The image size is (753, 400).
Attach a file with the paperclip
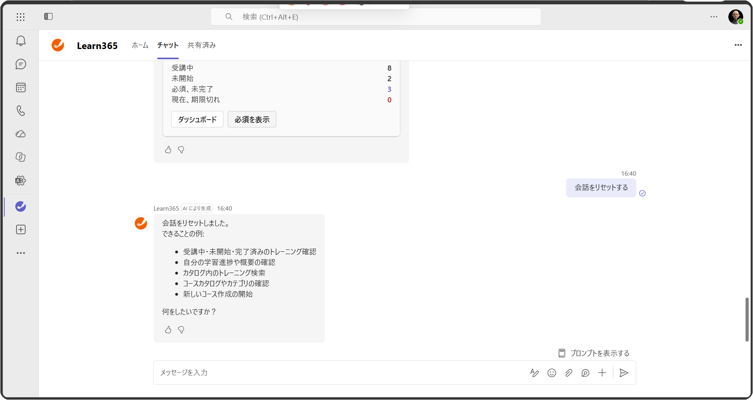point(569,373)
